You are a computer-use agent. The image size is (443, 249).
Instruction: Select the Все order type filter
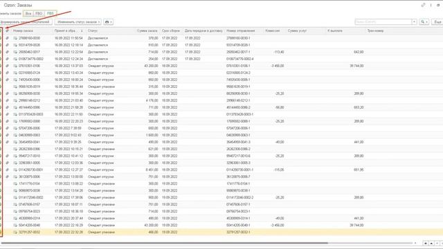(28, 13)
